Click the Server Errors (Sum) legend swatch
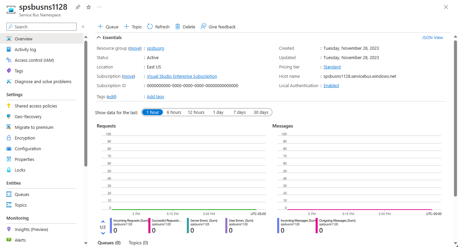The height and width of the screenshot is (247, 458). [188, 226]
